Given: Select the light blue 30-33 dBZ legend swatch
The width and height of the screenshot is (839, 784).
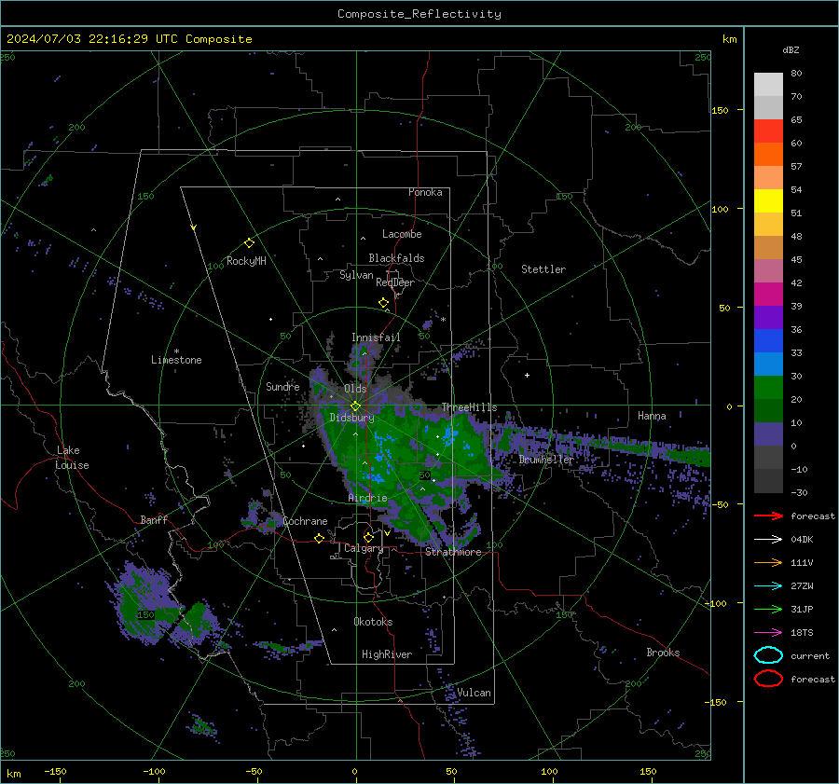Looking at the screenshot, I should (x=768, y=364).
